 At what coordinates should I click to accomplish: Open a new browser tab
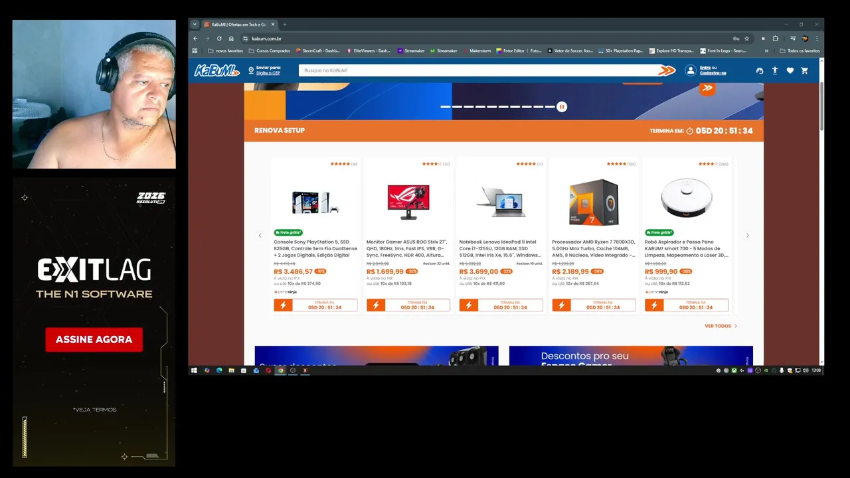(x=284, y=25)
